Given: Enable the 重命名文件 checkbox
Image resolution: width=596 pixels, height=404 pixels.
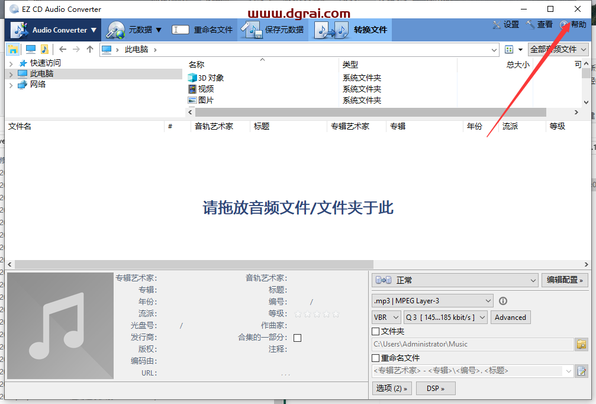Looking at the screenshot, I should [x=376, y=358].
